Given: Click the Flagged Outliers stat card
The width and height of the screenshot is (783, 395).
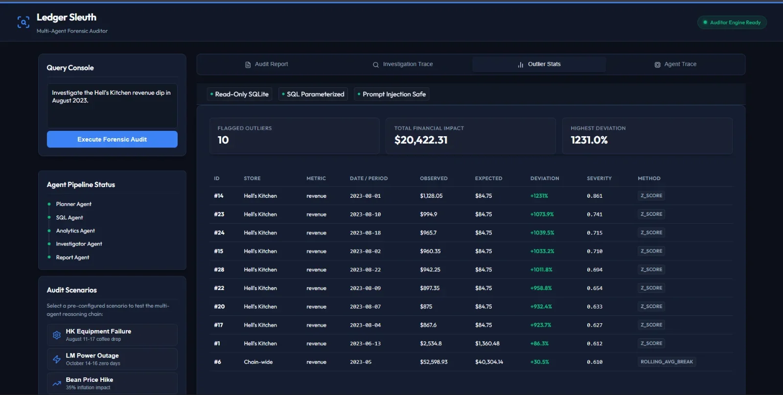Looking at the screenshot, I should point(295,136).
